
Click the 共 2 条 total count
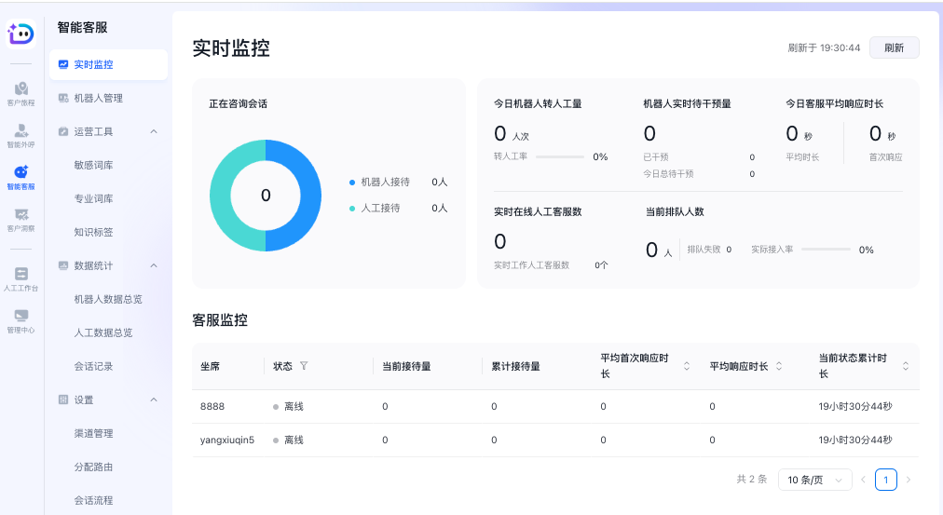752,479
